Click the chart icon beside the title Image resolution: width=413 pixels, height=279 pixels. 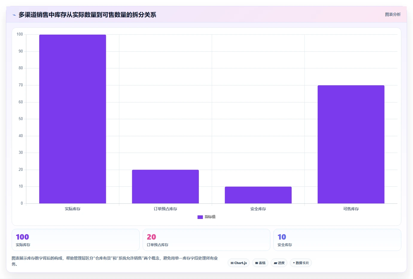(14, 15)
